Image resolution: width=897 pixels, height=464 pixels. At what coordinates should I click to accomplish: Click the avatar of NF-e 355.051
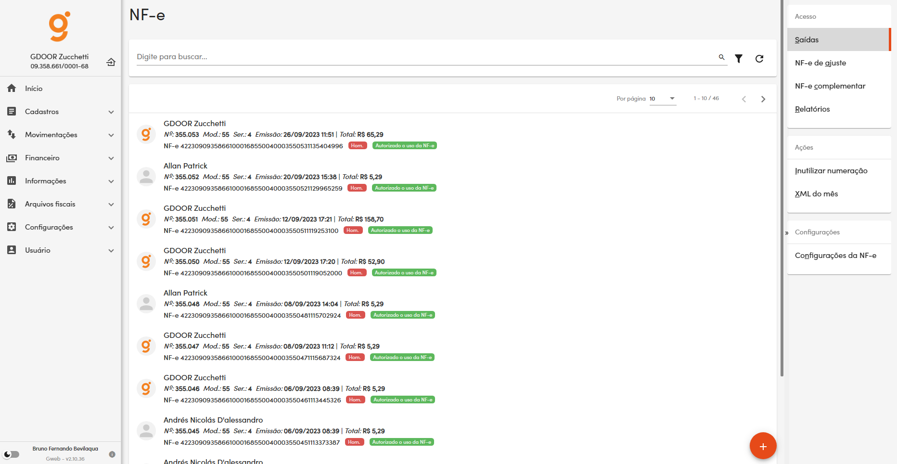[146, 219]
